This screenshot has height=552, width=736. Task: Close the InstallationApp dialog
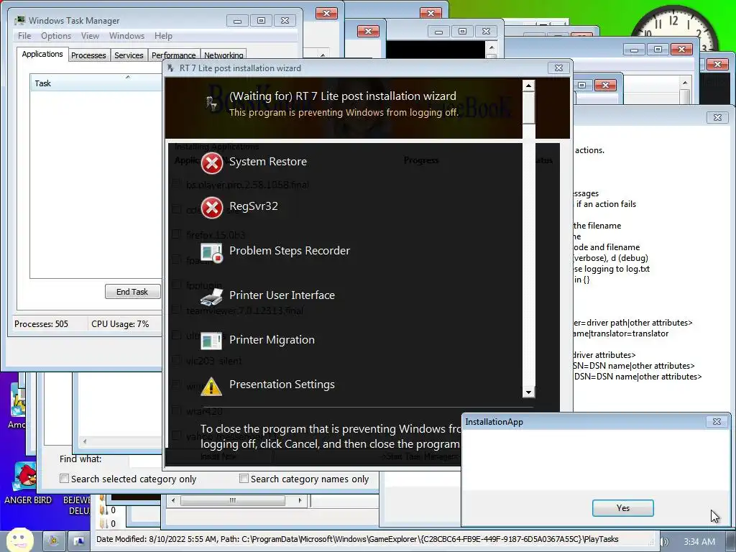pos(717,421)
